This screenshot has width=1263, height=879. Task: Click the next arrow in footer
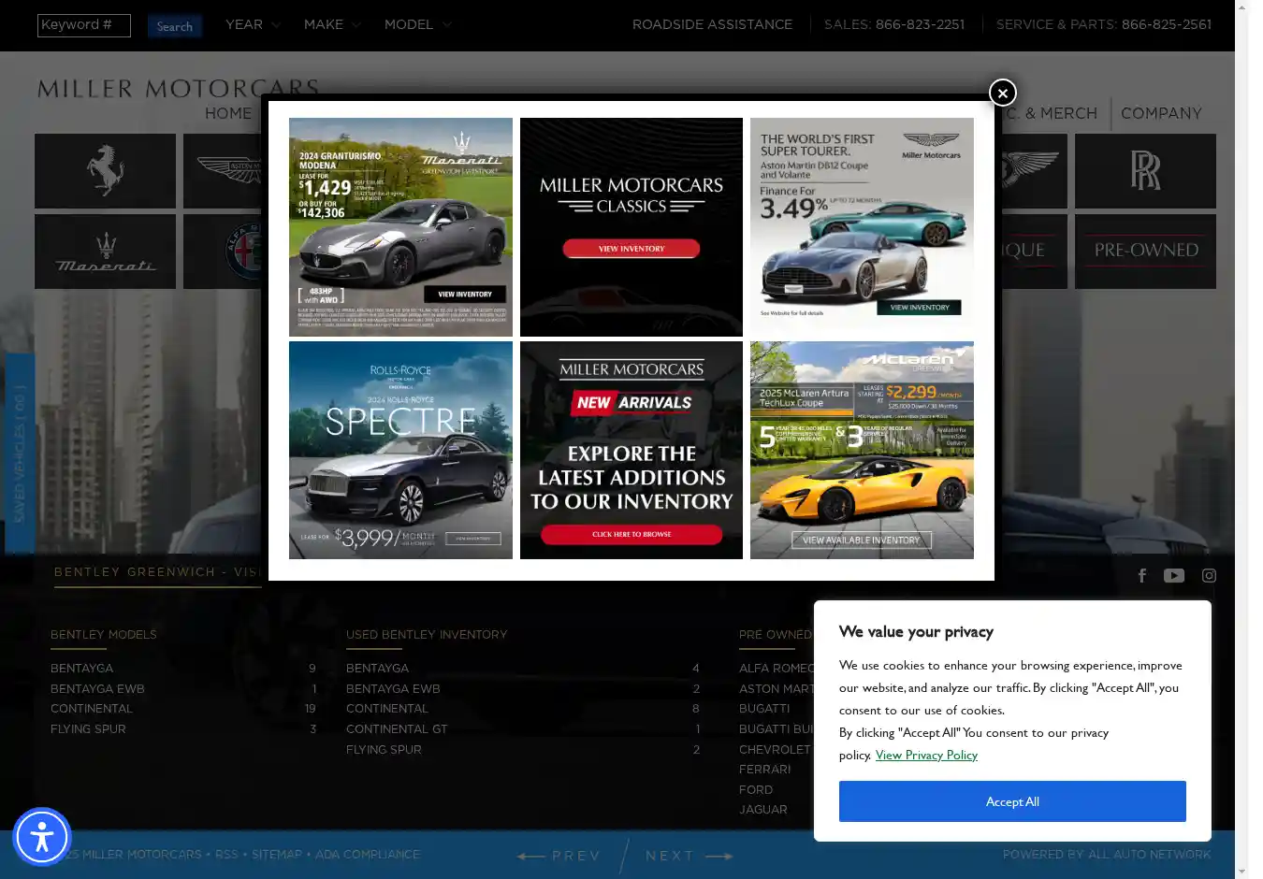tap(690, 856)
